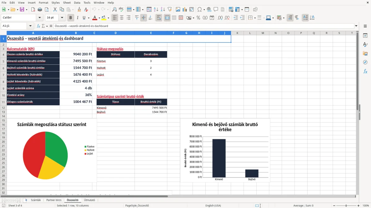Viewport: 371px width, 208px height.
Task: Open Find and Replace icon
Action: coord(114,10)
